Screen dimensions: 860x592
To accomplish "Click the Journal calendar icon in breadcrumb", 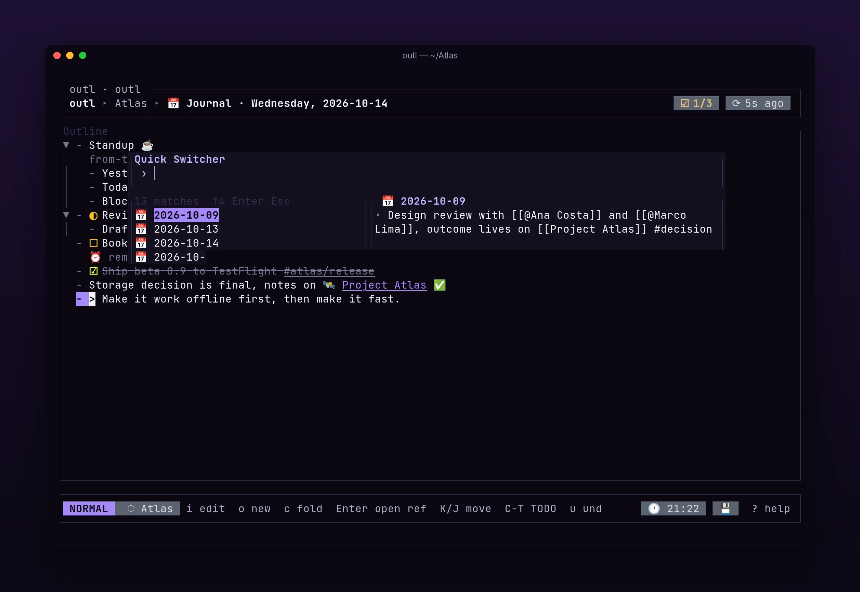I will point(173,103).
